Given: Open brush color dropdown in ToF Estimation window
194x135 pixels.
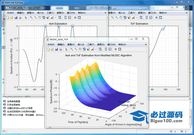Looking at the screenshot, I should pyautogui.click(x=137, y=18).
